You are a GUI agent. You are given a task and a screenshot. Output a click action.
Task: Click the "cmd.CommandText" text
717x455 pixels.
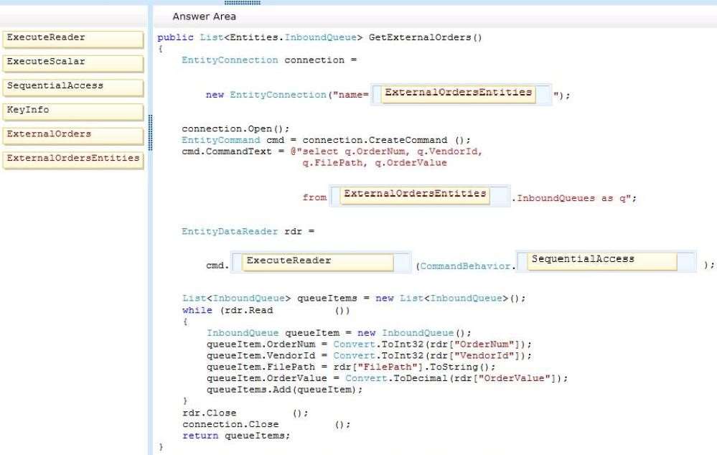coord(226,151)
